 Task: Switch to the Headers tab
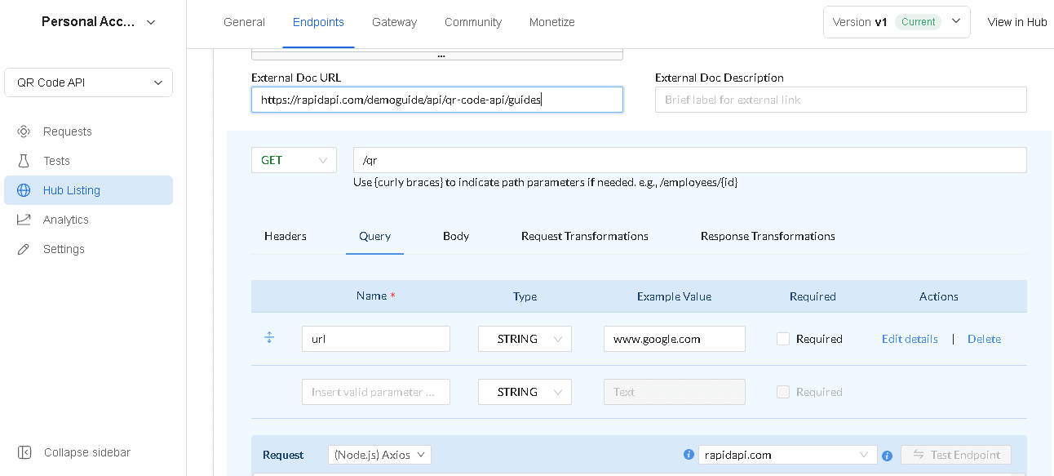point(286,236)
